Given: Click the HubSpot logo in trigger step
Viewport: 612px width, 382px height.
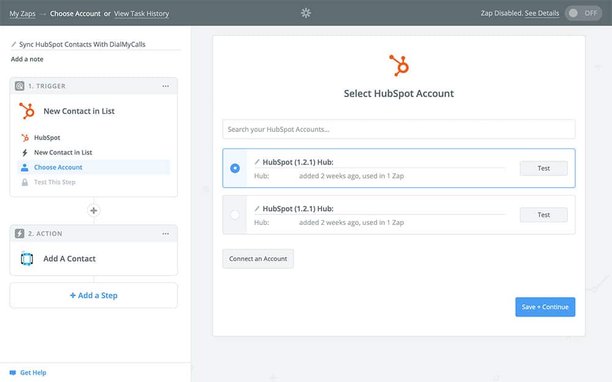Looking at the screenshot, I should 27,111.
